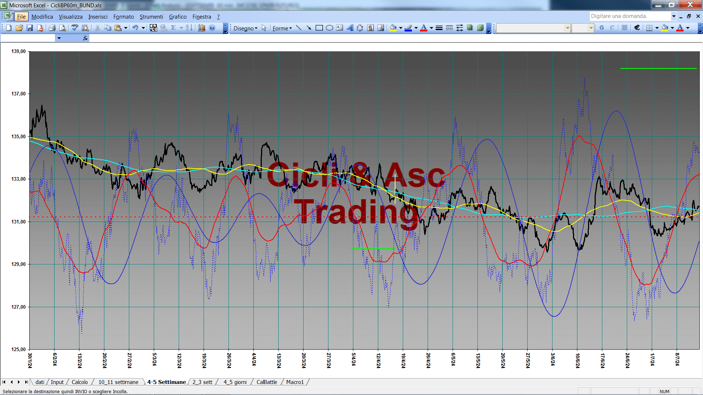This screenshot has width=703, height=395.
Task: Open the Name Box dropdown arrow
Action: pyautogui.click(x=59, y=38)
